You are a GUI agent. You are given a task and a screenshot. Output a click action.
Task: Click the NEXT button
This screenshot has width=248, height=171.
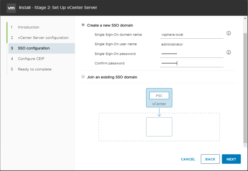(231, 159)
